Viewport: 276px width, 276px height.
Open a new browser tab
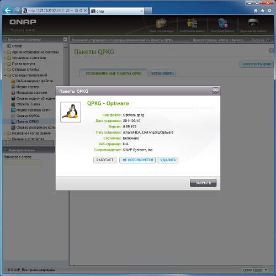click(x=148, y=11)
